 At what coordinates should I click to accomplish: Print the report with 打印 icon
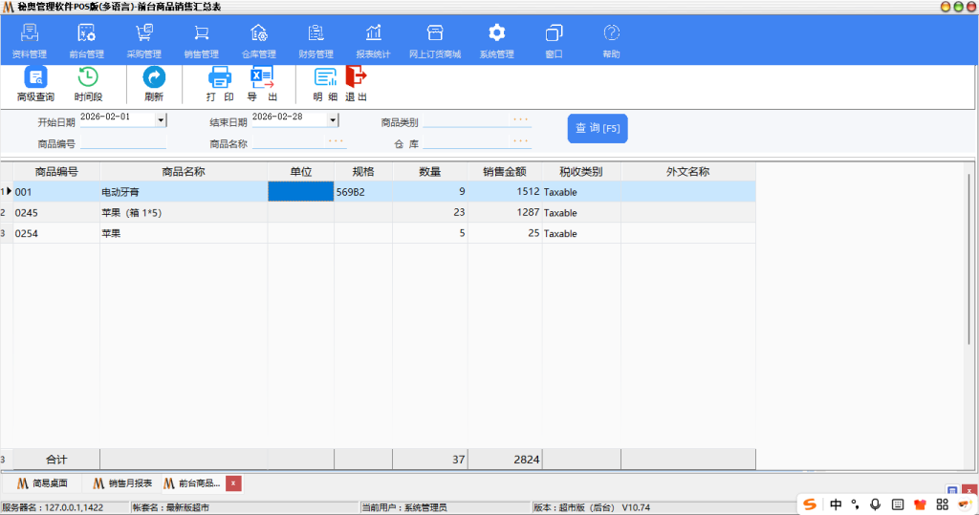pos(220,79)
